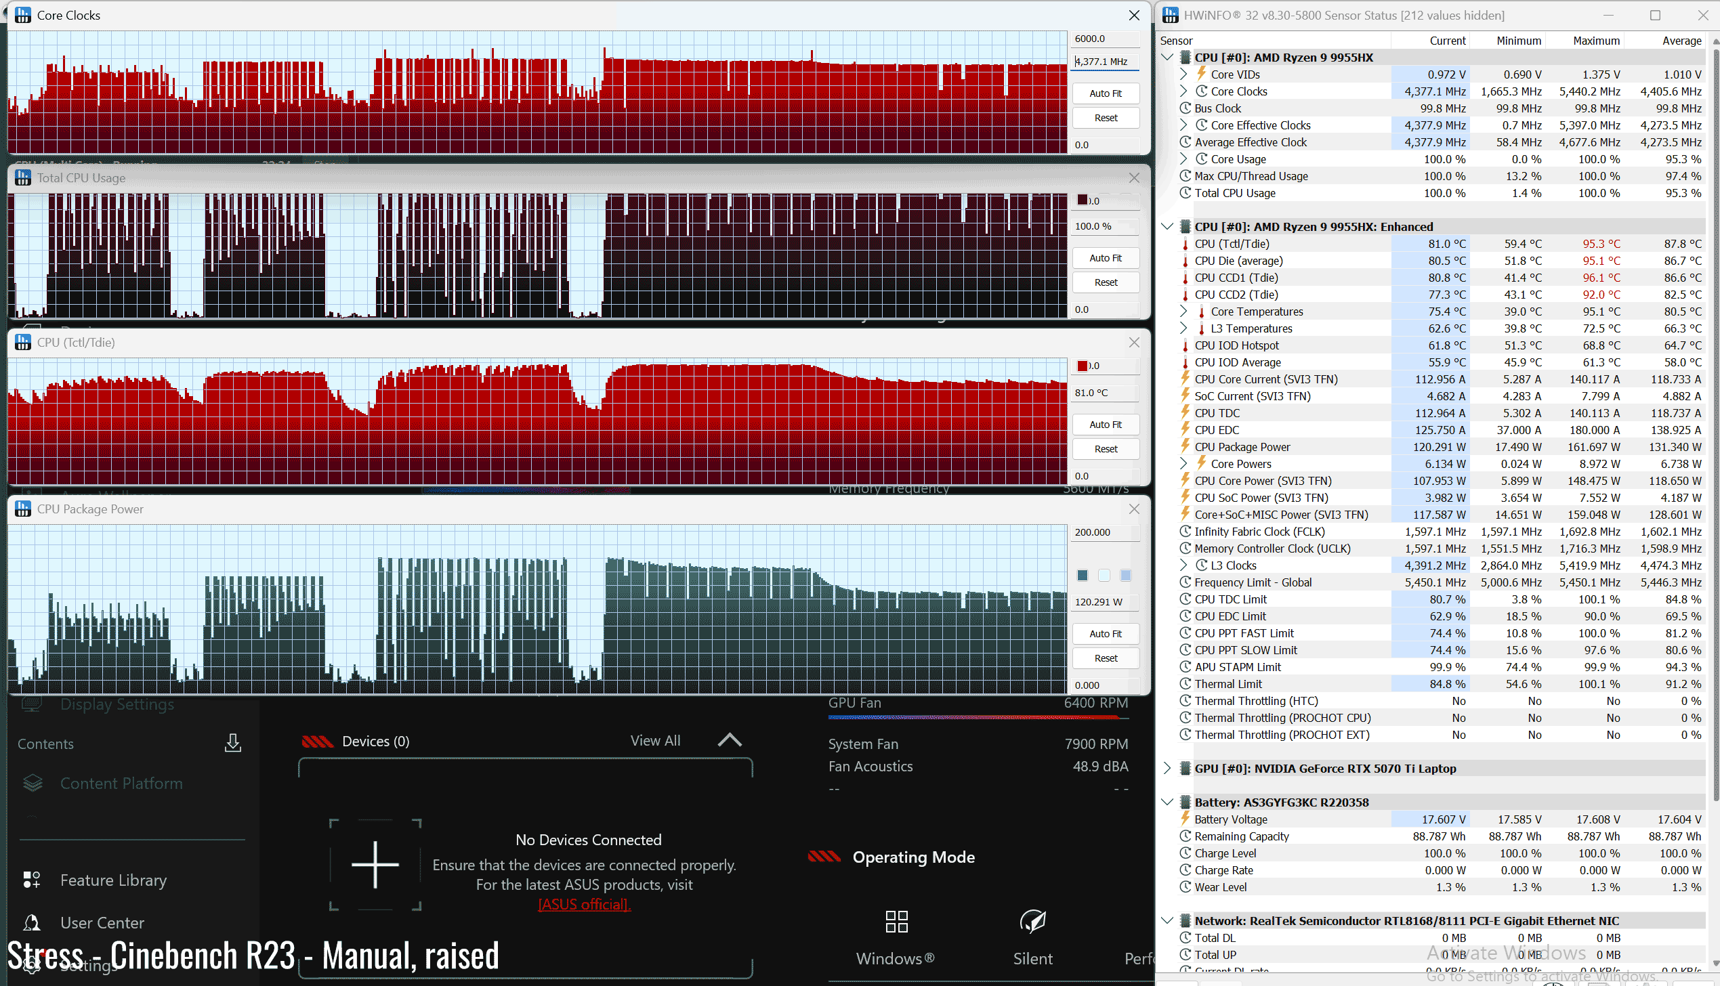Expand the Core Clocks sensor row
This screenshot has width=1720, height=986.
click(x=1183, y=91)
